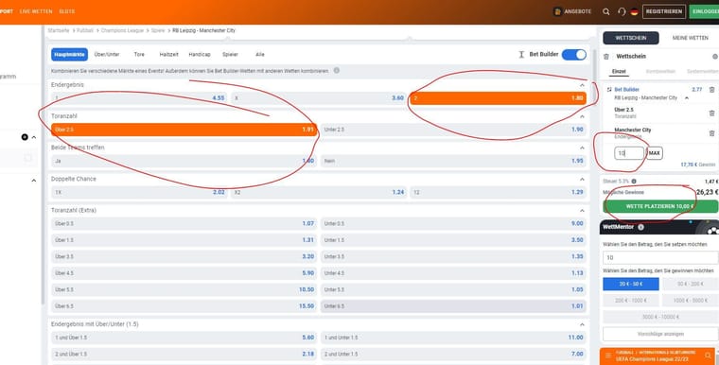Click the betslip stake input showing 10
The height and width of the screenshot is (365, 719).
click(629, 153)
